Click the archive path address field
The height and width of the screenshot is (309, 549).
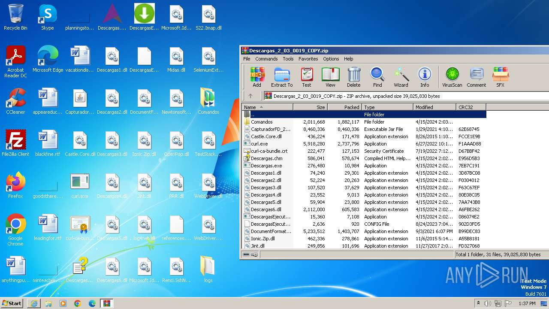point(406,96)
